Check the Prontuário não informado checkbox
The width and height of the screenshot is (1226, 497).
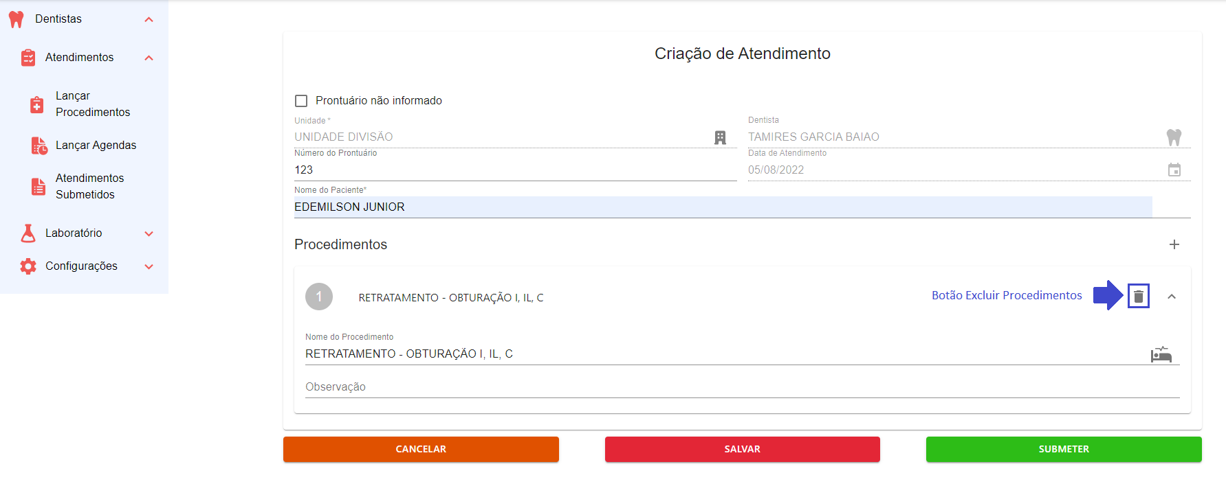pyautogui.click(x=301, y=101)
